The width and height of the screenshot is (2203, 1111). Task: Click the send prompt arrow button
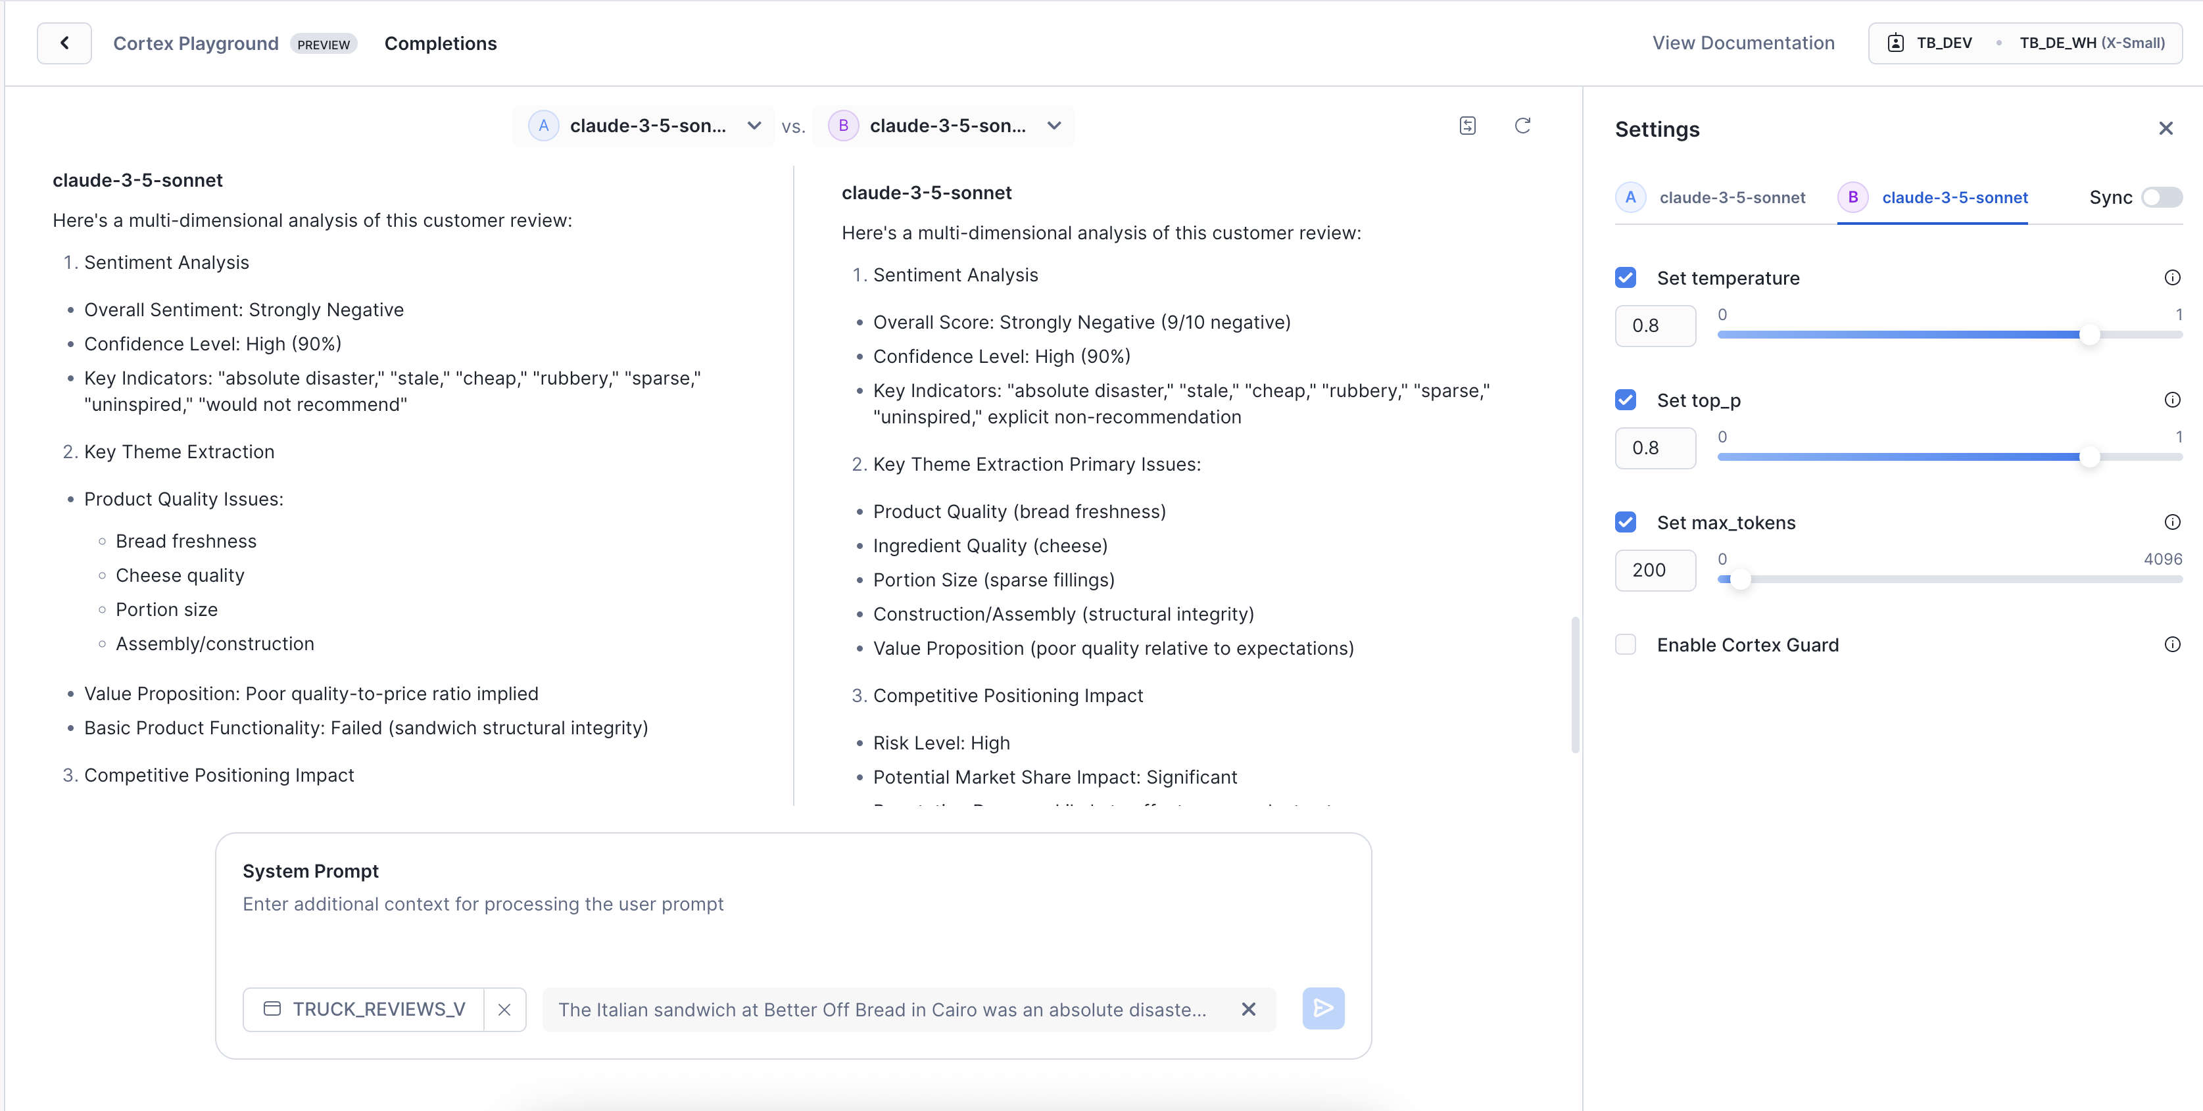click(1322, 1008)
